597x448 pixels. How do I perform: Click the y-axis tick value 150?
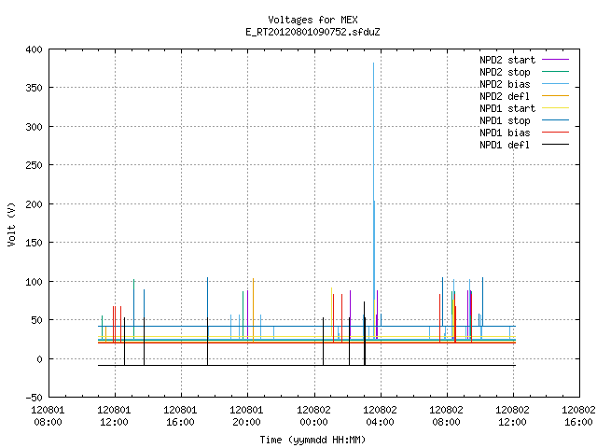click(34, 243)
